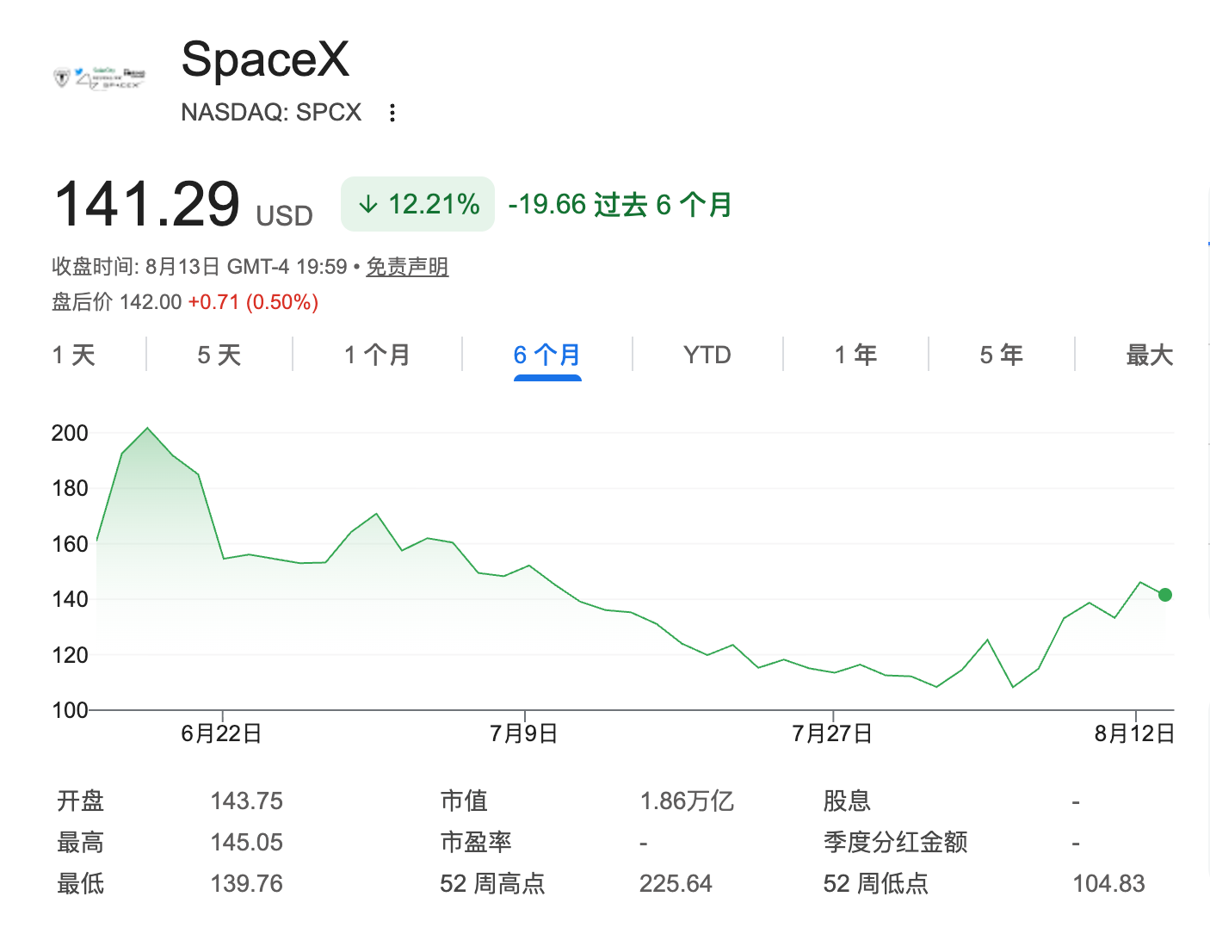
Task: Click the SpaceX company title
Action: (265, 59)
